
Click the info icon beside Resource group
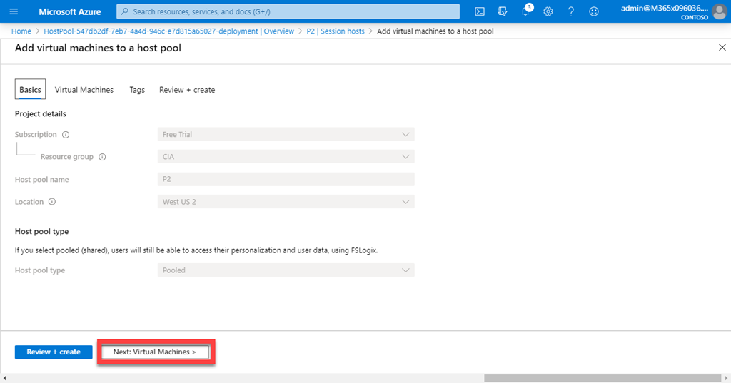(102, 157)
